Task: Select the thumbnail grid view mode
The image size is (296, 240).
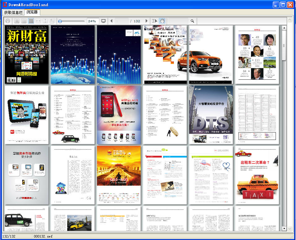Action: point(31,21)
